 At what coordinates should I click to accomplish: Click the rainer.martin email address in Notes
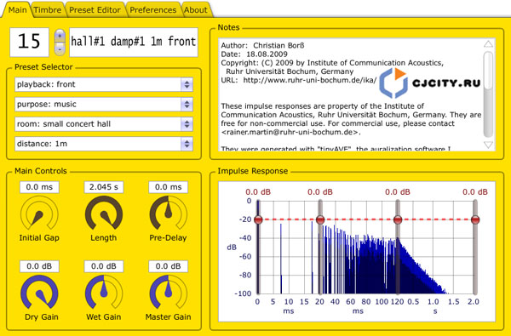[x=290, y=132]
